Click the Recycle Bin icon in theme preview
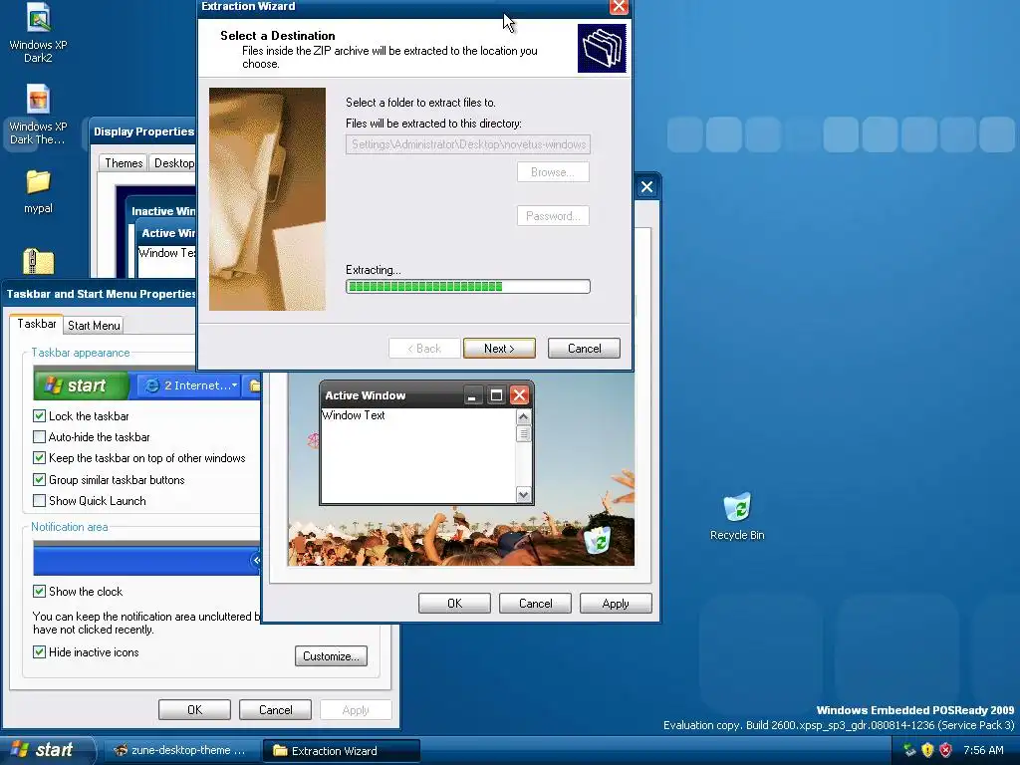Viewport: 1020px width, 765px height. [x=597, y=540]
